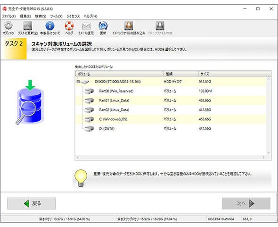Open 本製品について info icon
The image size is (278, 227).
(x=50, y=26)
